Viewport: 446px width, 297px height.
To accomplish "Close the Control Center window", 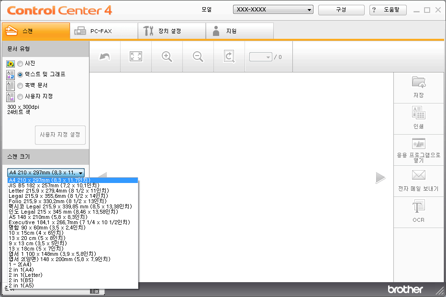I will tap(438, 10).
